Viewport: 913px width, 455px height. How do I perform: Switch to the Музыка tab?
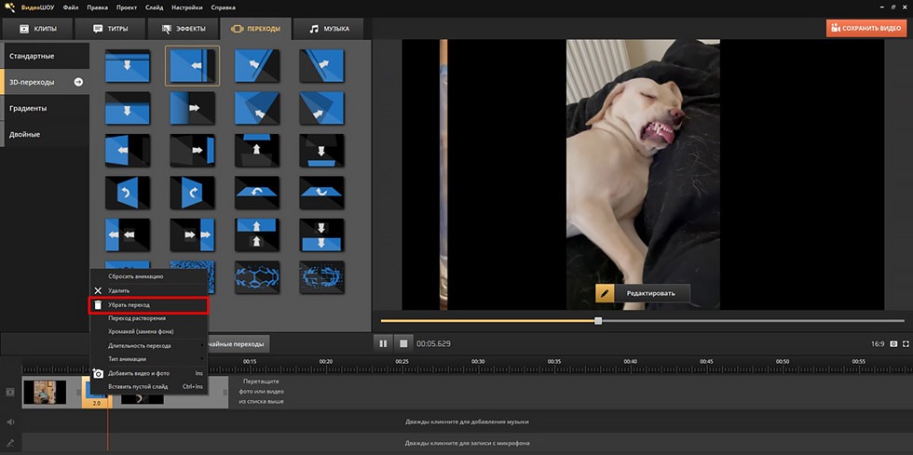coord(328,29)
